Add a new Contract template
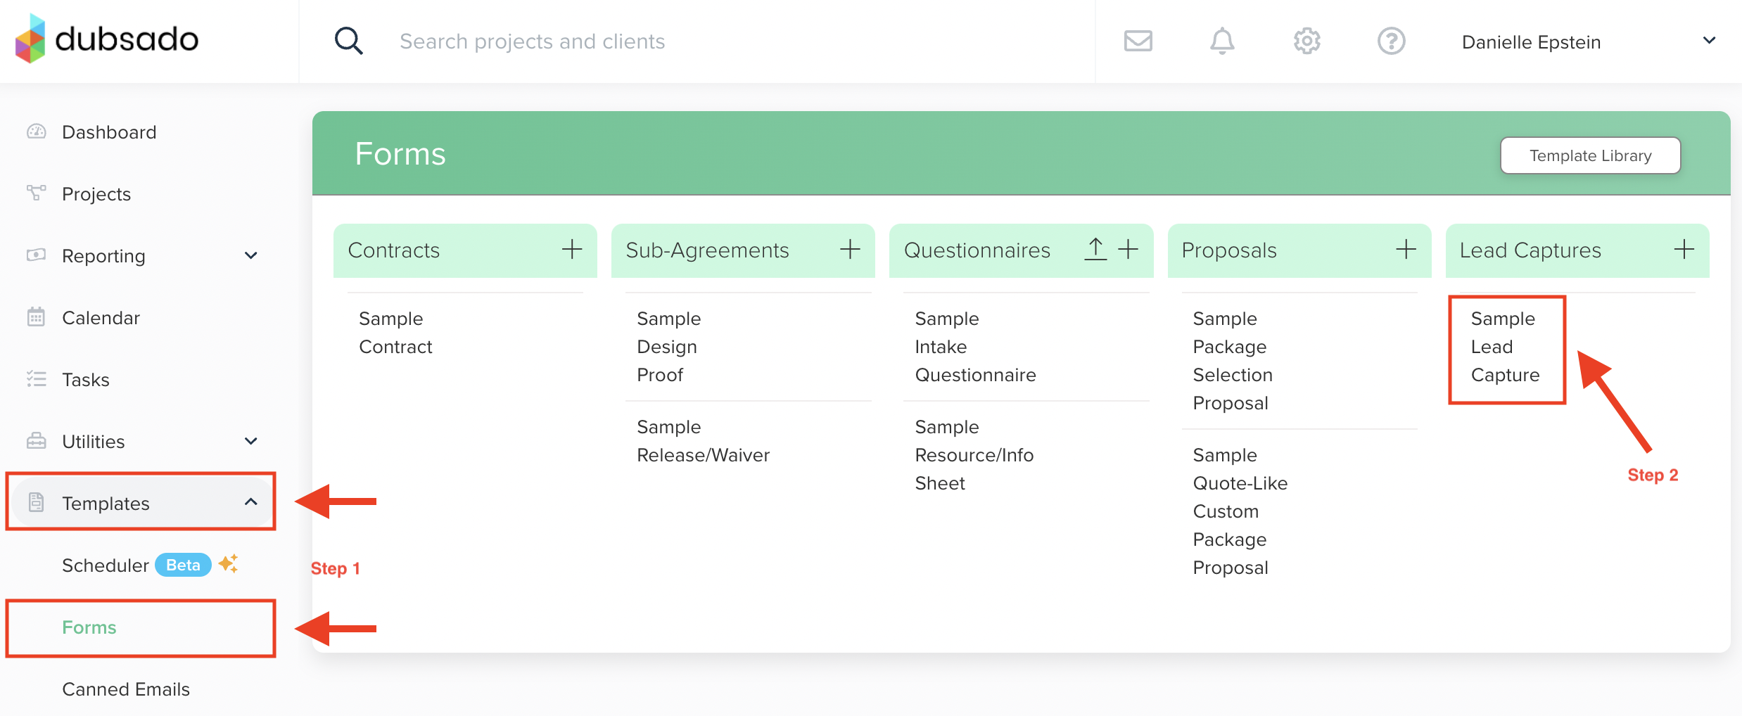Screen dimensions: 1742x716 572,249
